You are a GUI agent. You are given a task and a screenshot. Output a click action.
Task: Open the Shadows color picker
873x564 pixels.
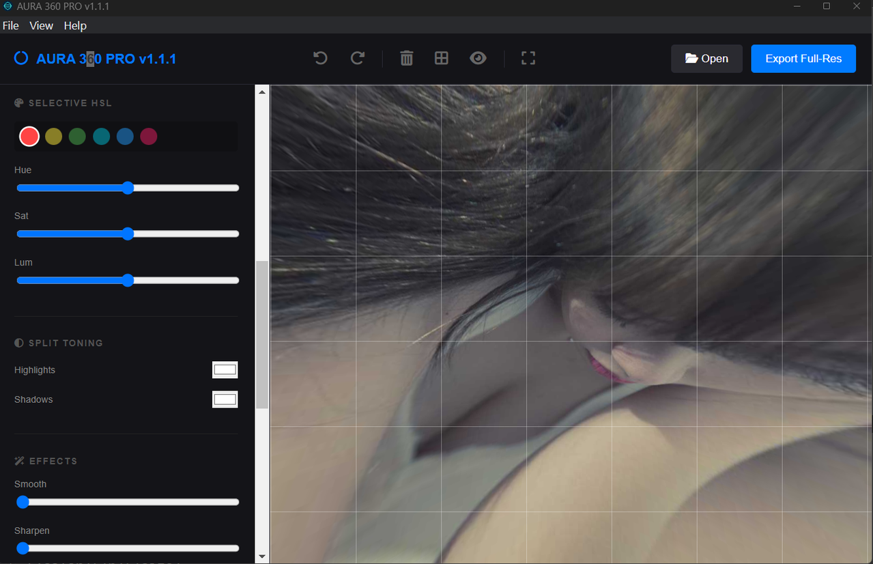click(225, 399)
